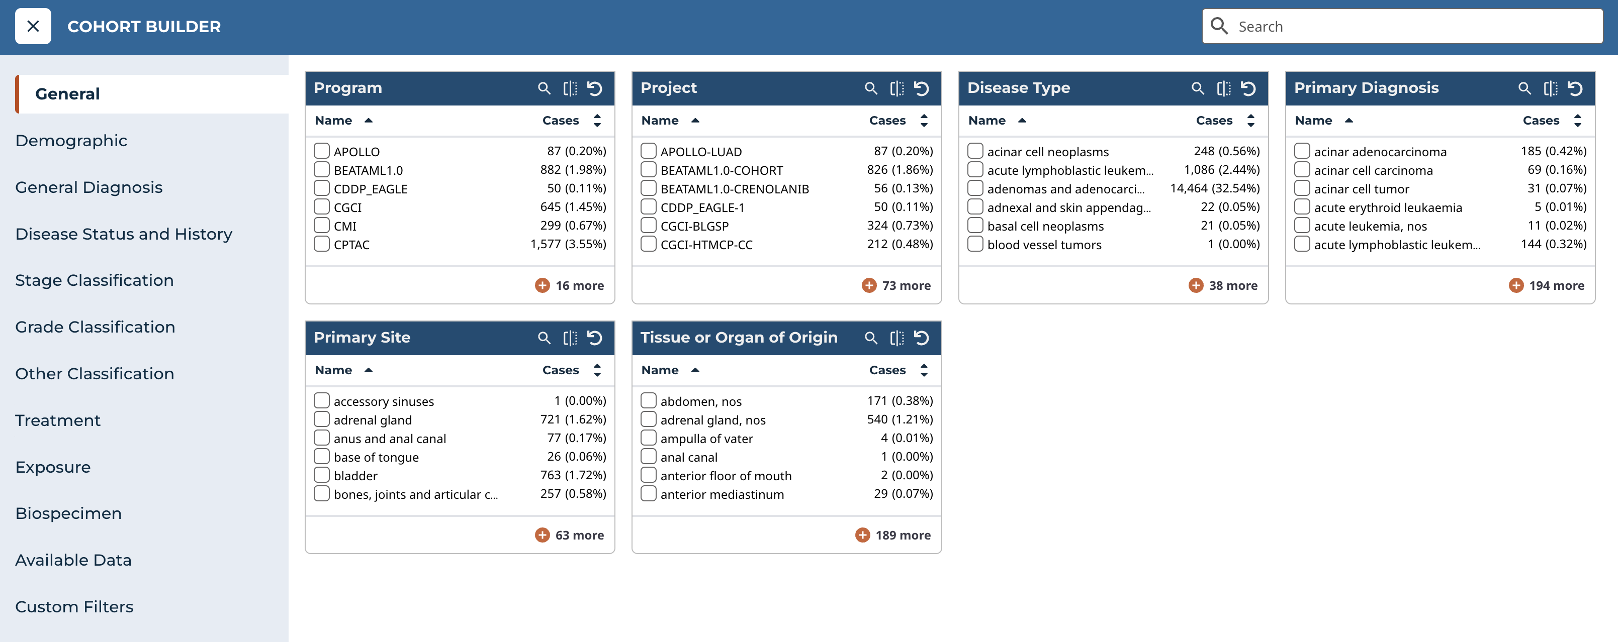The image size is (1618, 642).
Task: Reset the Program filter selection
Action: point(595,88)
